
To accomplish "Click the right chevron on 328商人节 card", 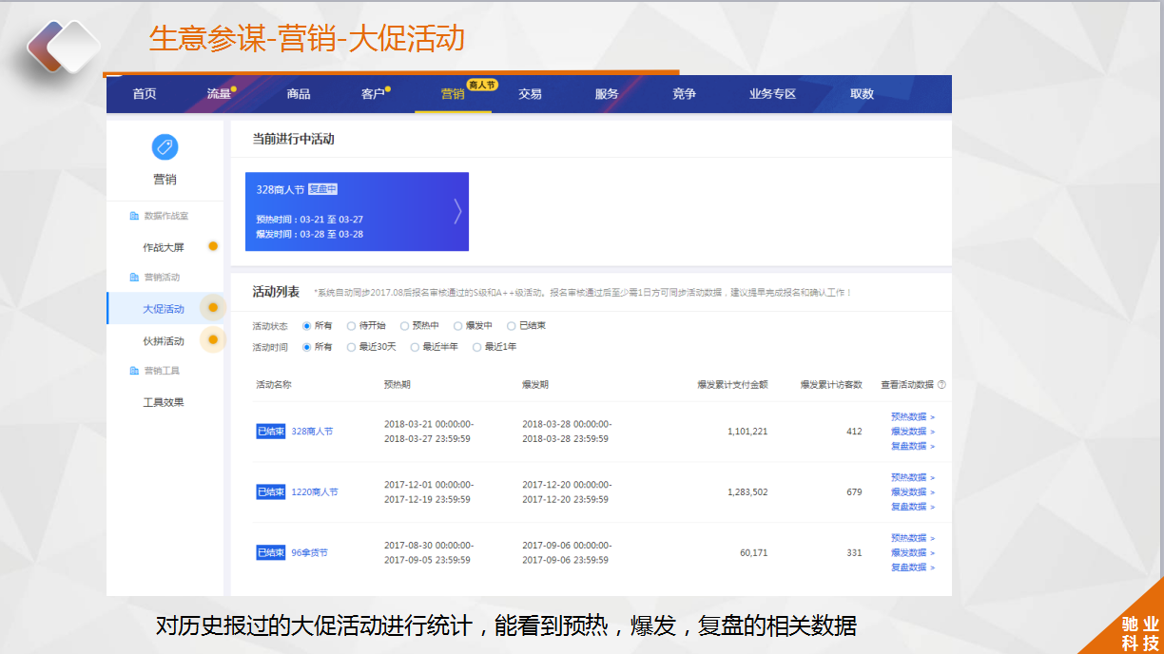I will pyautogui.click(x=457, y=211).
